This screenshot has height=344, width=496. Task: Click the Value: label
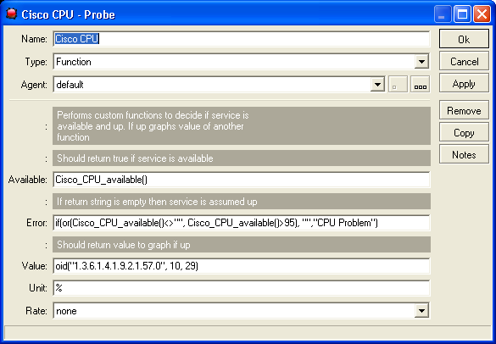pyautogui.click(x=35, y=266)
